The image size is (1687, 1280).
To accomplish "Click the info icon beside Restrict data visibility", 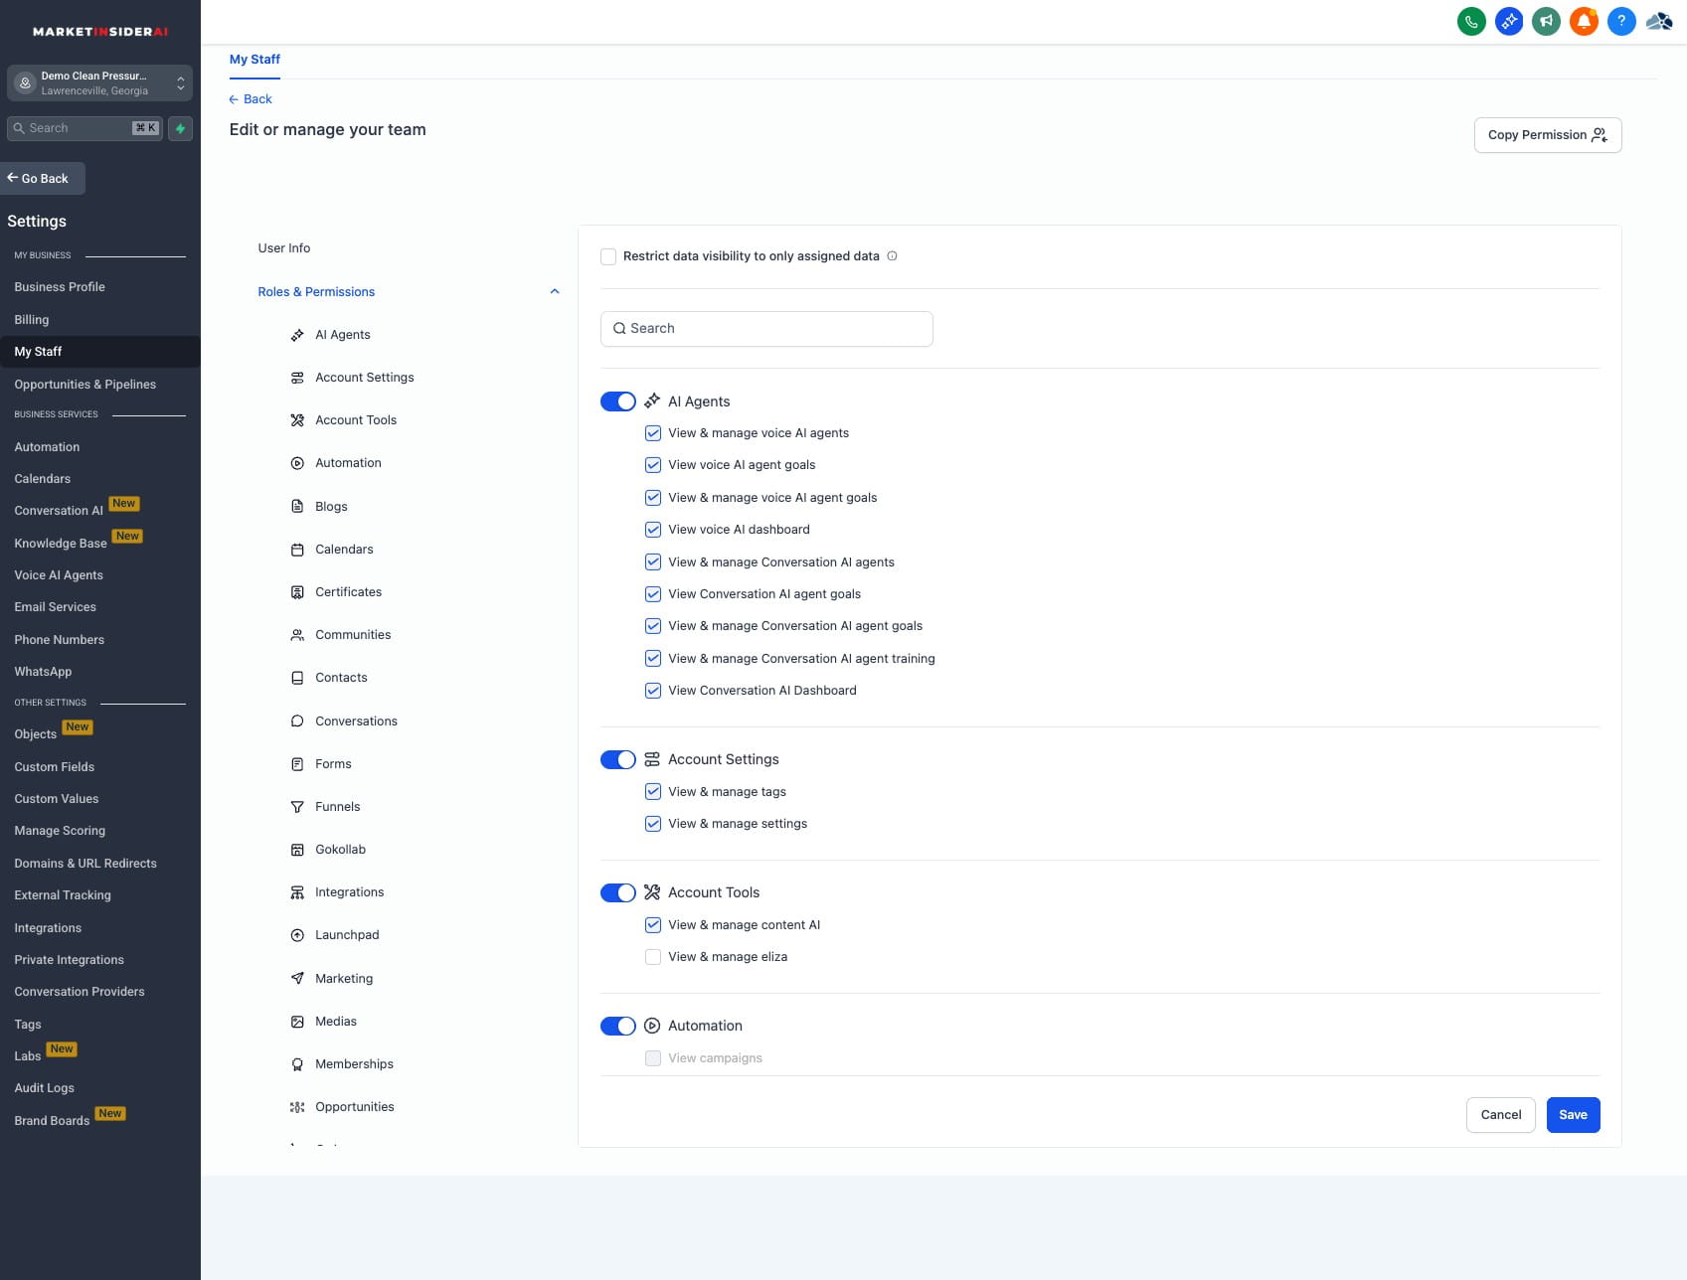I will point(892,256).
